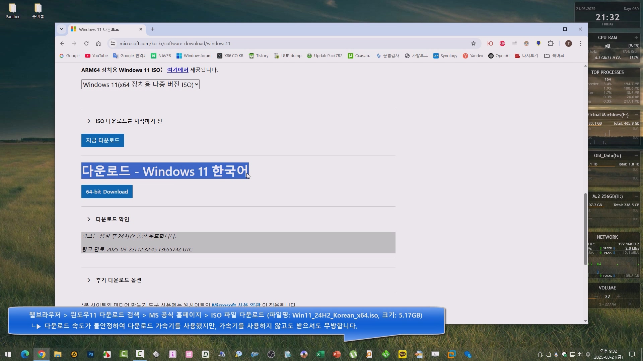Expand the 추가 다운로드 옵션 section
This screenshot has width=643, height=361.
[x=114, y=280]
